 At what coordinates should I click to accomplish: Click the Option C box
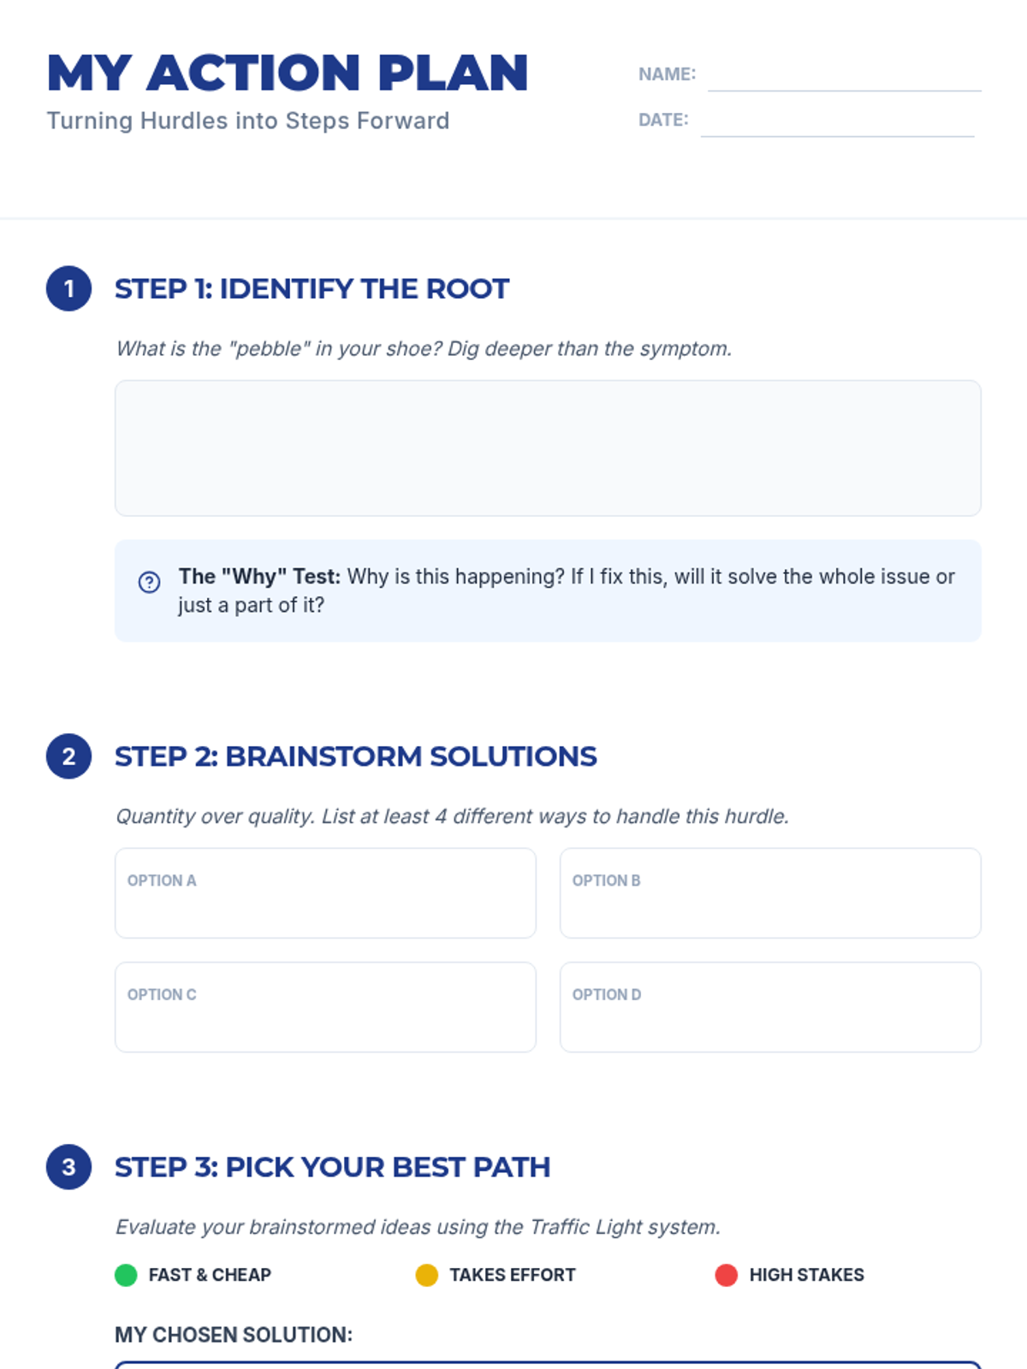point(325,1007)
